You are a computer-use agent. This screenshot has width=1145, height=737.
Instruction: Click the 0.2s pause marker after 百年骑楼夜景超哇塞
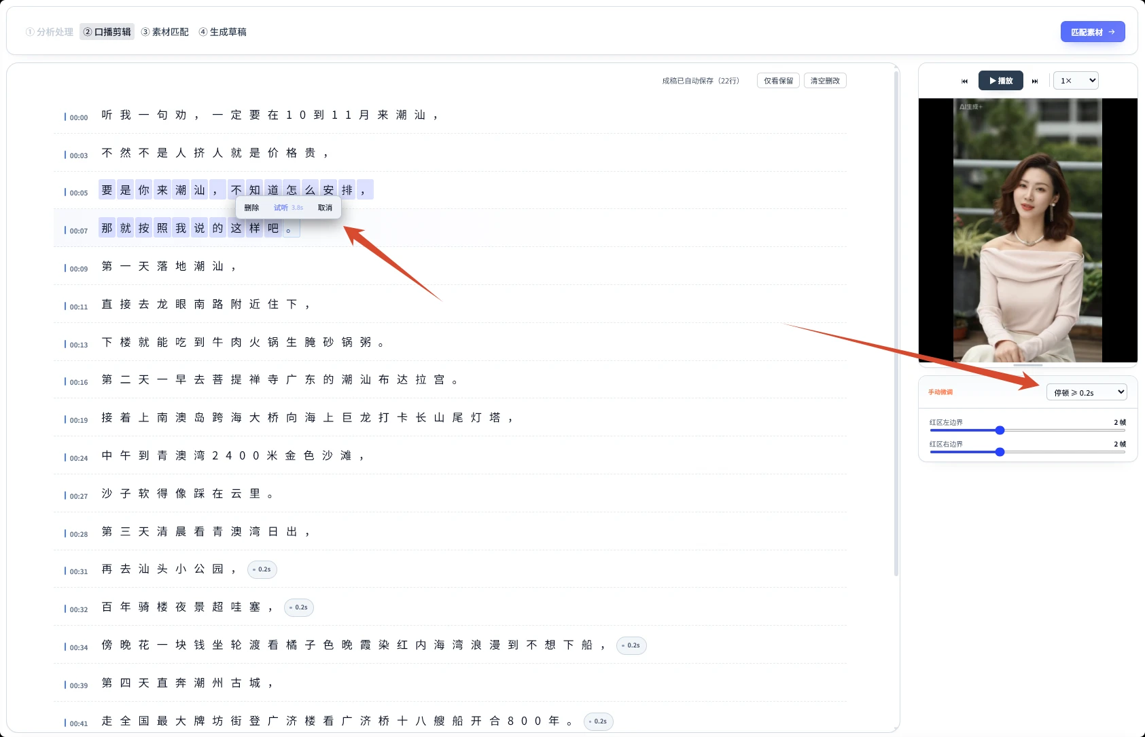299,607
